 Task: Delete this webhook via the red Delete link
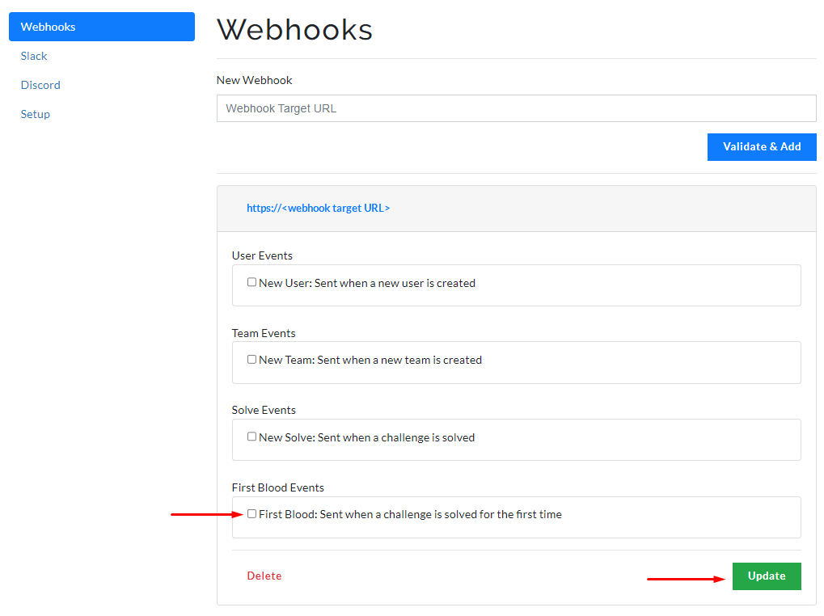[x=264, y=576]
